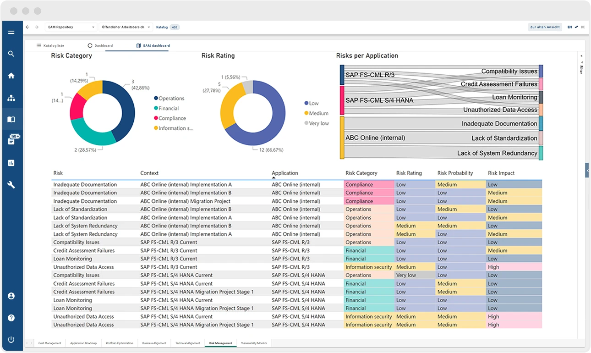Toggle Financial legend item in Risk Category

166,108
